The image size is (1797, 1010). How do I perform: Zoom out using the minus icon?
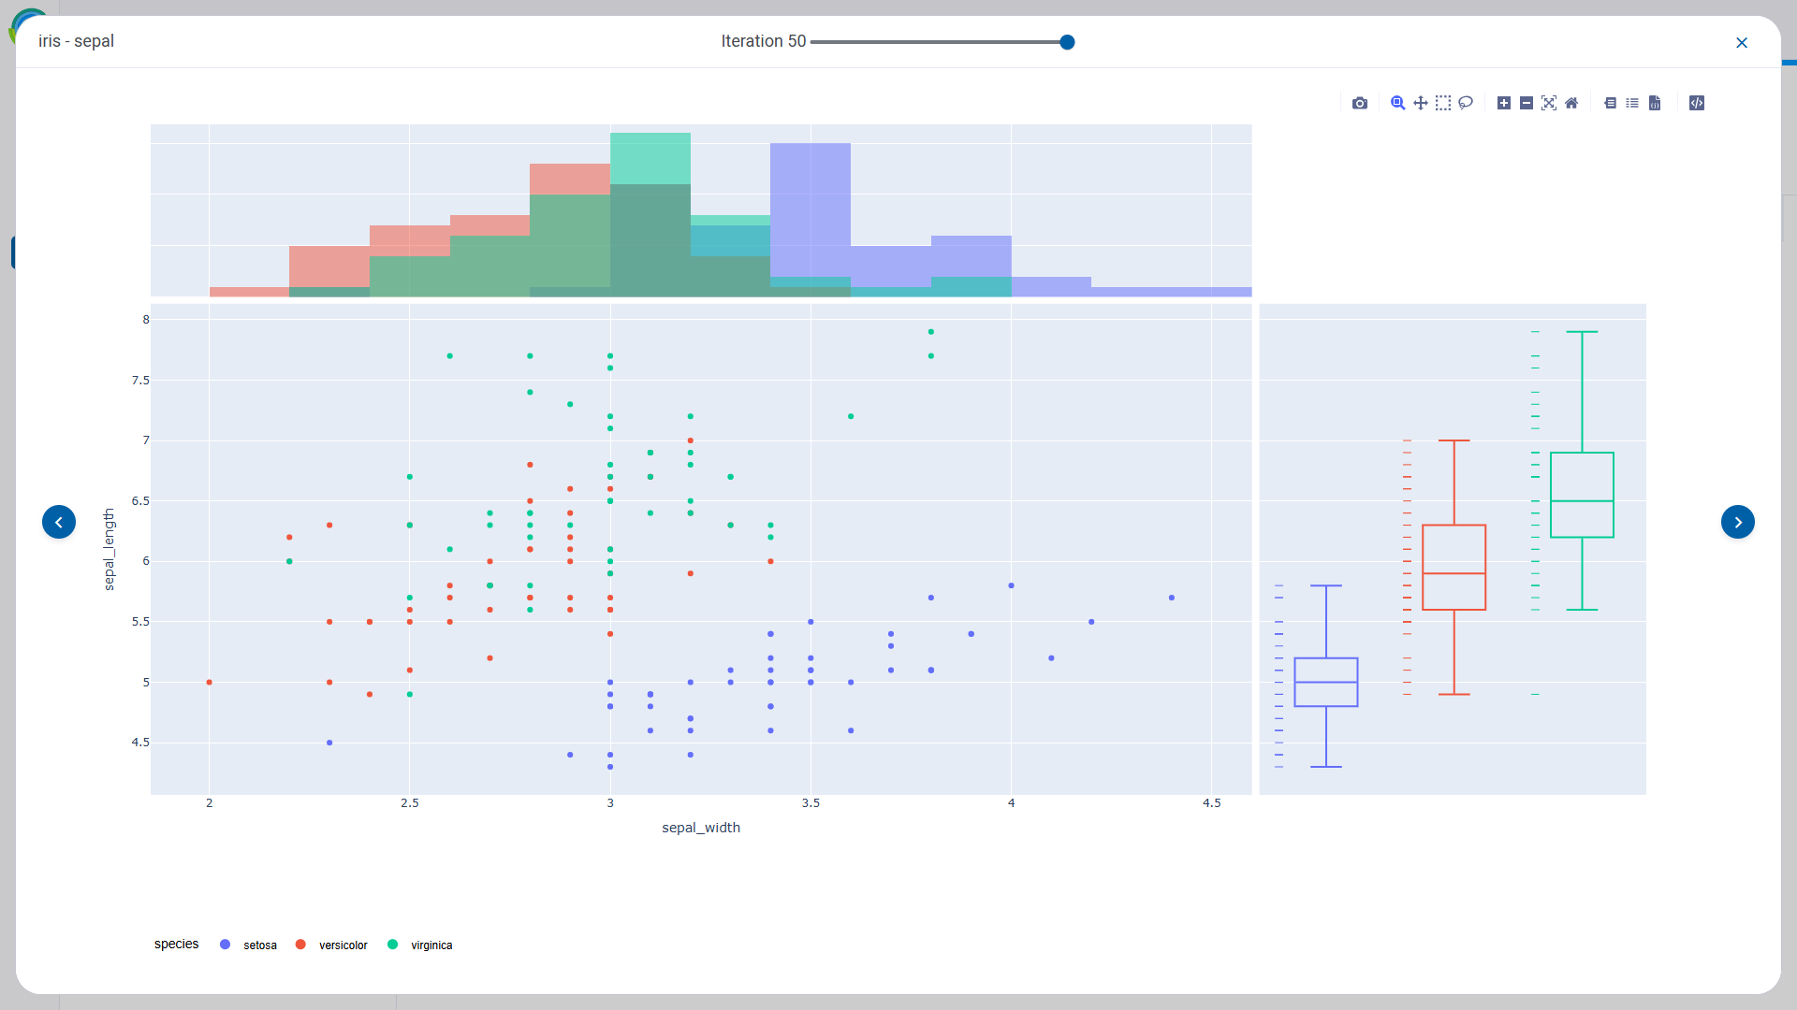[1527, 103]
